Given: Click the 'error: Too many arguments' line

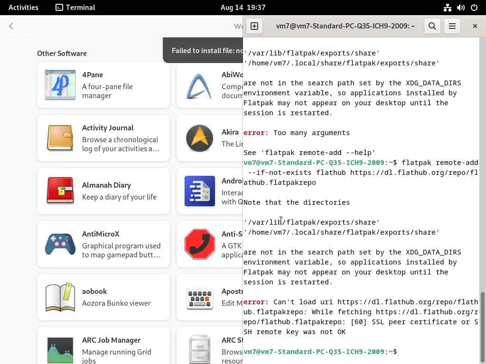Looking at the screenshot, I should point(297,133).
